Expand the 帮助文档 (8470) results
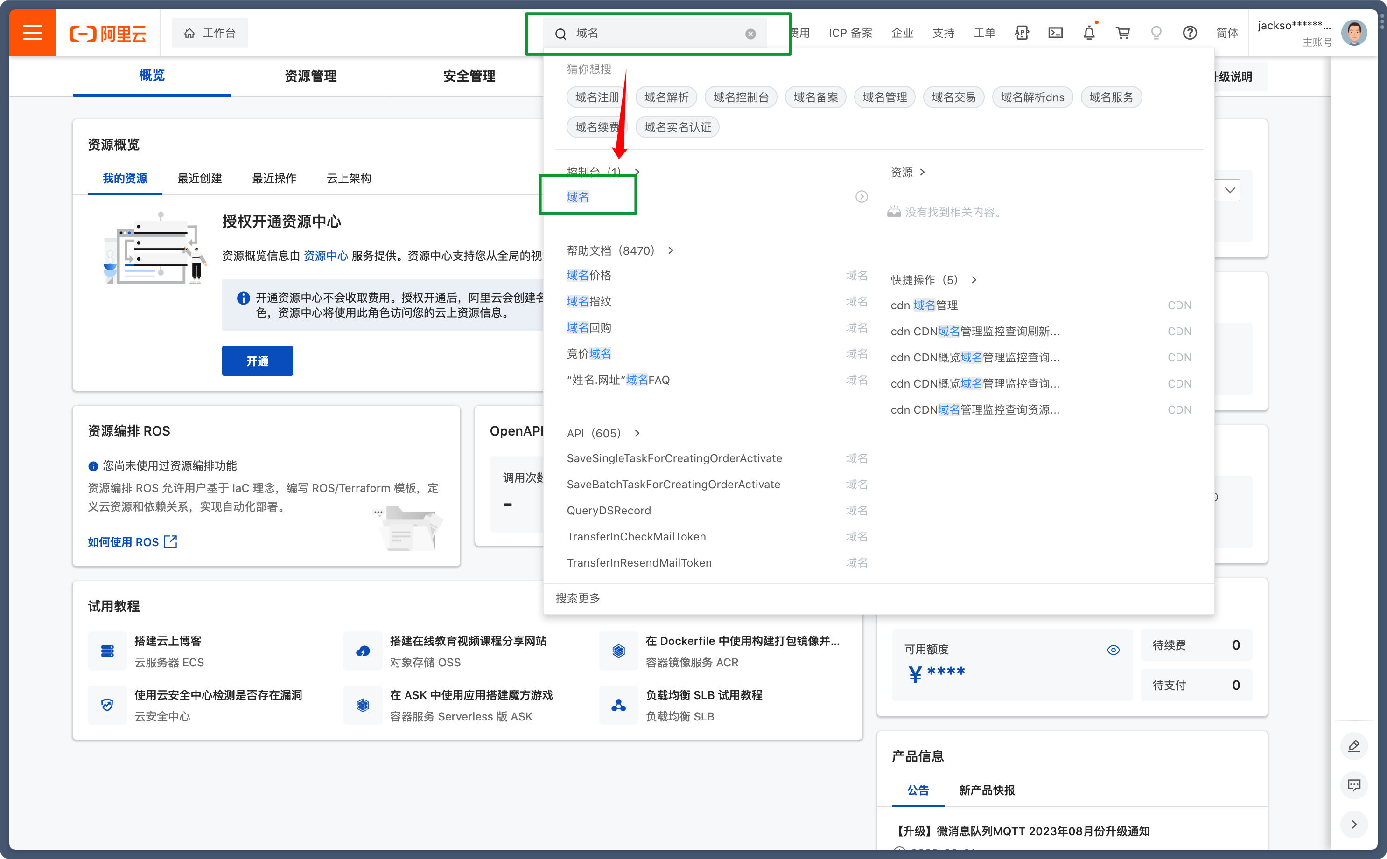 [x=671, y=250]
